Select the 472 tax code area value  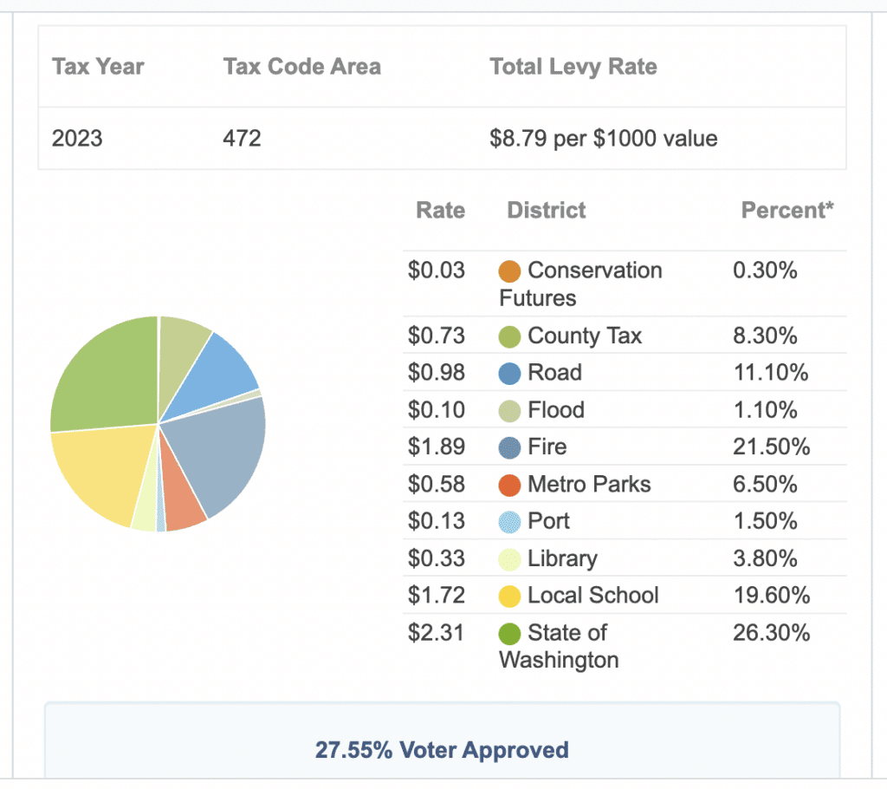243,138
